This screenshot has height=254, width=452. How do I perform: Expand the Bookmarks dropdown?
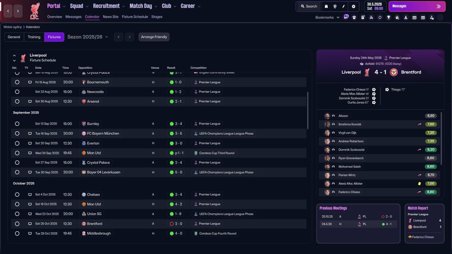(327, 17)
